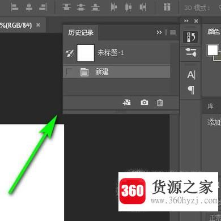Viewport: 221px width, 221px height.
Task: Distribute horizontal centers in options bar
Action: coord(129,7)
